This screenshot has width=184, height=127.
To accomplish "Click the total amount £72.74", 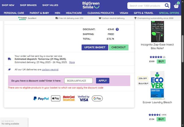I will pos(110,39).
